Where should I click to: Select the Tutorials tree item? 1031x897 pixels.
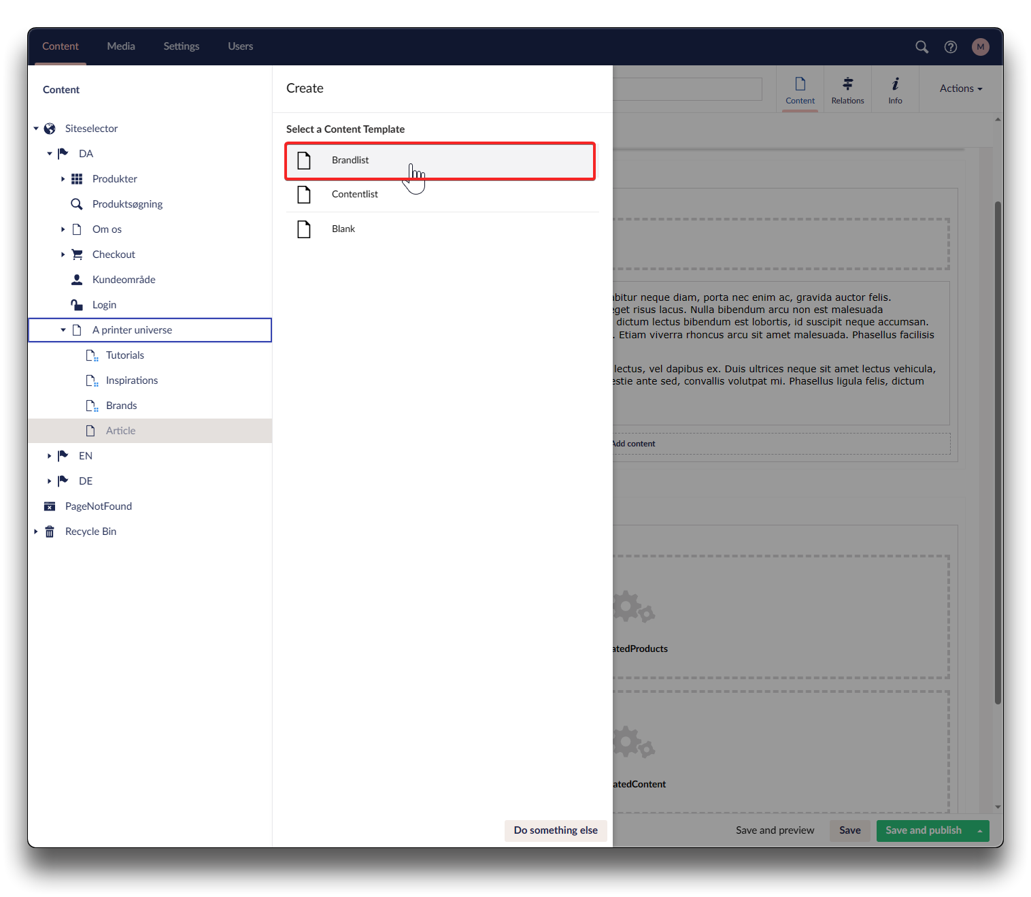pos(124,355)
